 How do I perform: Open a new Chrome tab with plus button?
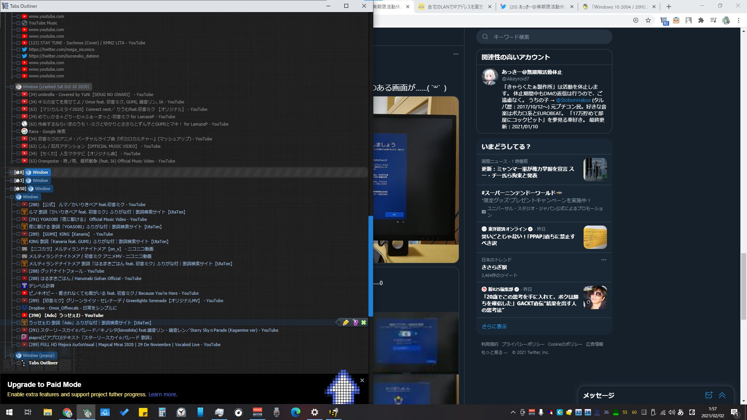click(669, 7)
